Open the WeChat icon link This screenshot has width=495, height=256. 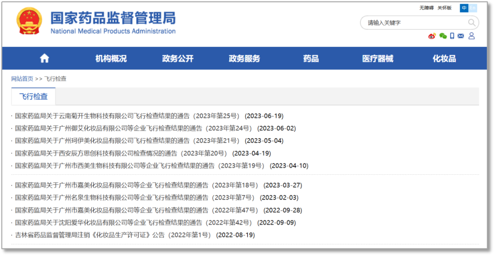pos(443,36)
